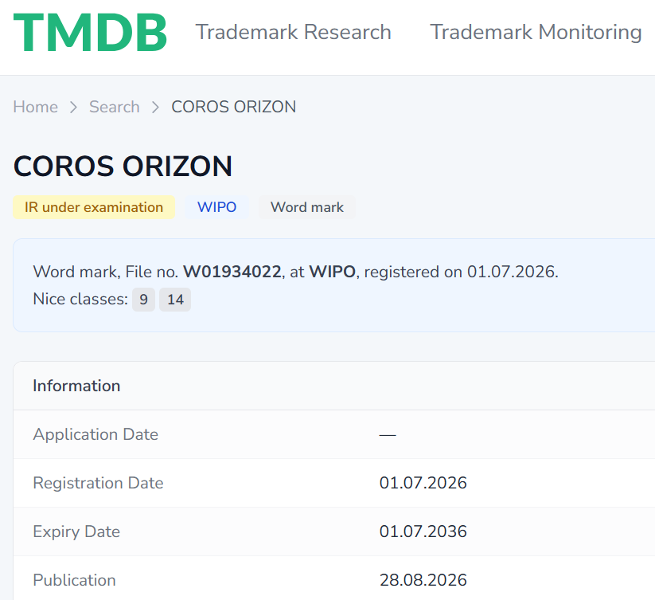Select Publication value 28.08.2026
Screen dimensions: 655x600
point(423,580)
